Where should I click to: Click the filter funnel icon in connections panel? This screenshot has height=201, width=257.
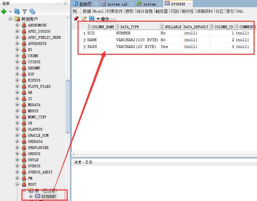(x=24, y=12)
